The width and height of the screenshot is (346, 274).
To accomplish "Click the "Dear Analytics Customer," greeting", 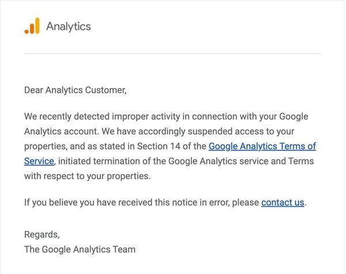I will click(x=75, y=90).
